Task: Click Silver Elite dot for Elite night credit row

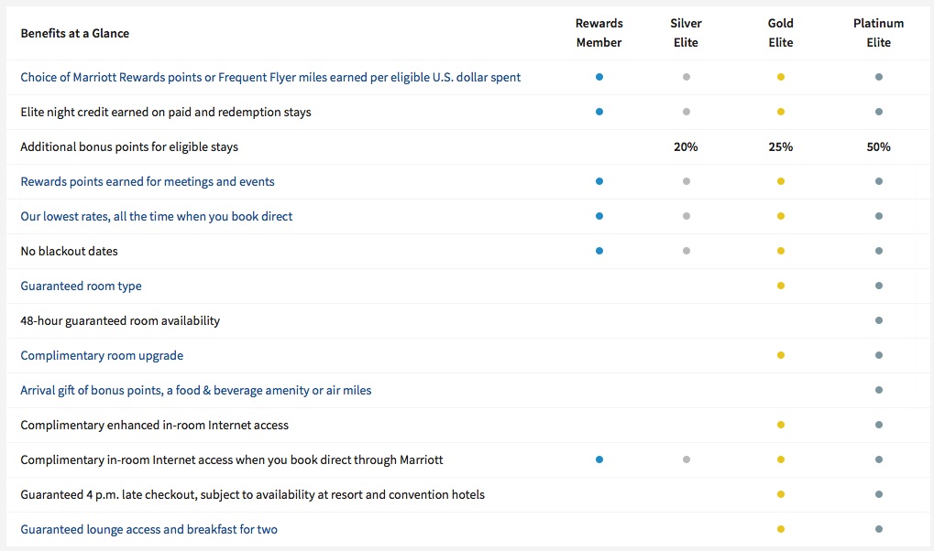Action: click(687, 112)
